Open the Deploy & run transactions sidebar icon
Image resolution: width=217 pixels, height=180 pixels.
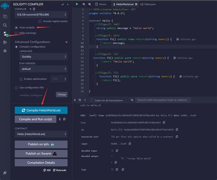[x=5, y=42]
